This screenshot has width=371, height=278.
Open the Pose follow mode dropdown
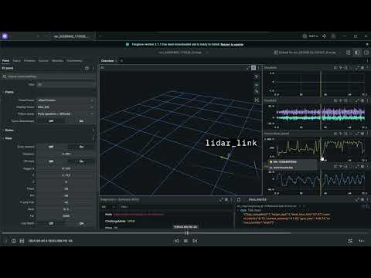[x=66, y=114]
